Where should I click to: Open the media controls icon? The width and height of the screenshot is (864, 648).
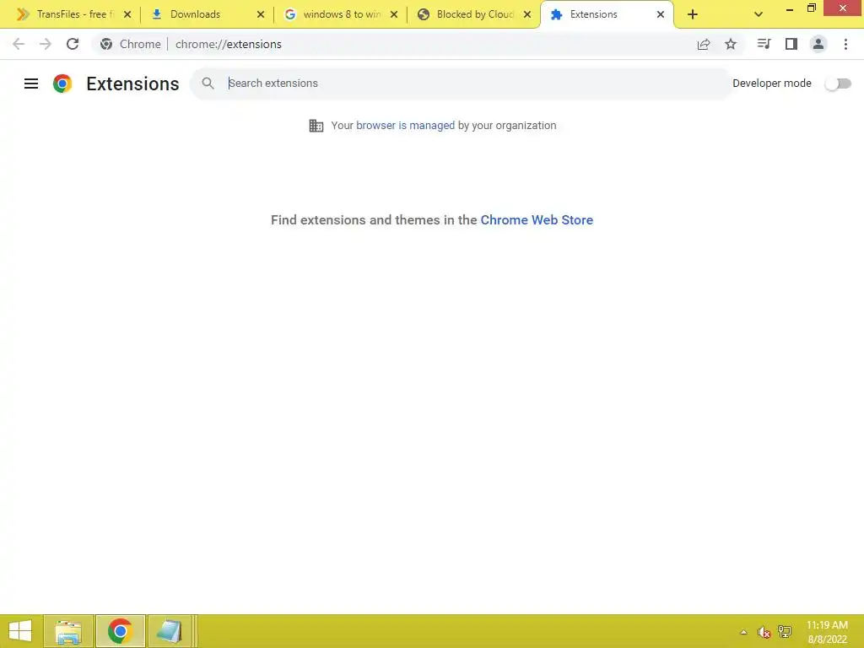764,44
